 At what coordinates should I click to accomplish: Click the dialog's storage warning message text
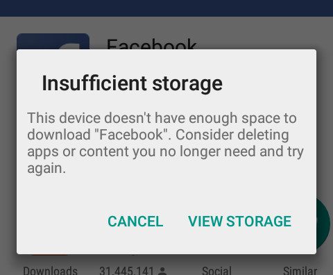[165, 143]
